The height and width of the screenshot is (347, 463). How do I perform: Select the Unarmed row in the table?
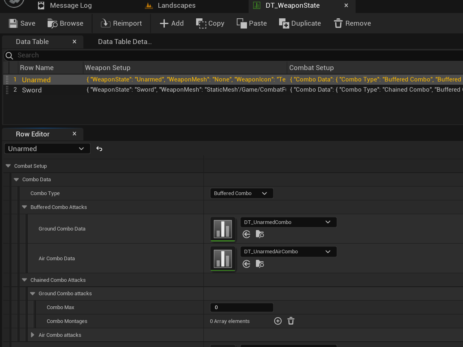pyautogui.click(x=233, y=79)
